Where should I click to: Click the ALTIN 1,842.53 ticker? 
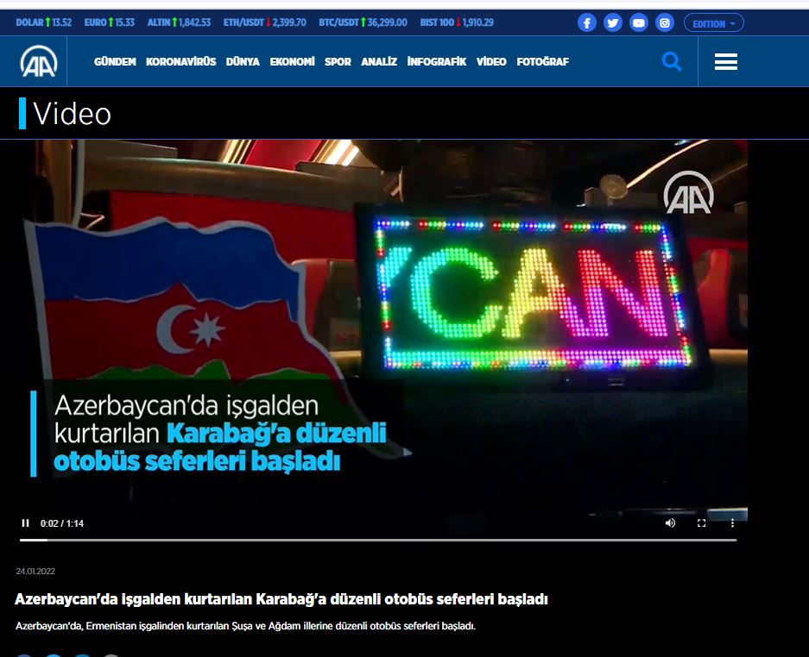179,22
